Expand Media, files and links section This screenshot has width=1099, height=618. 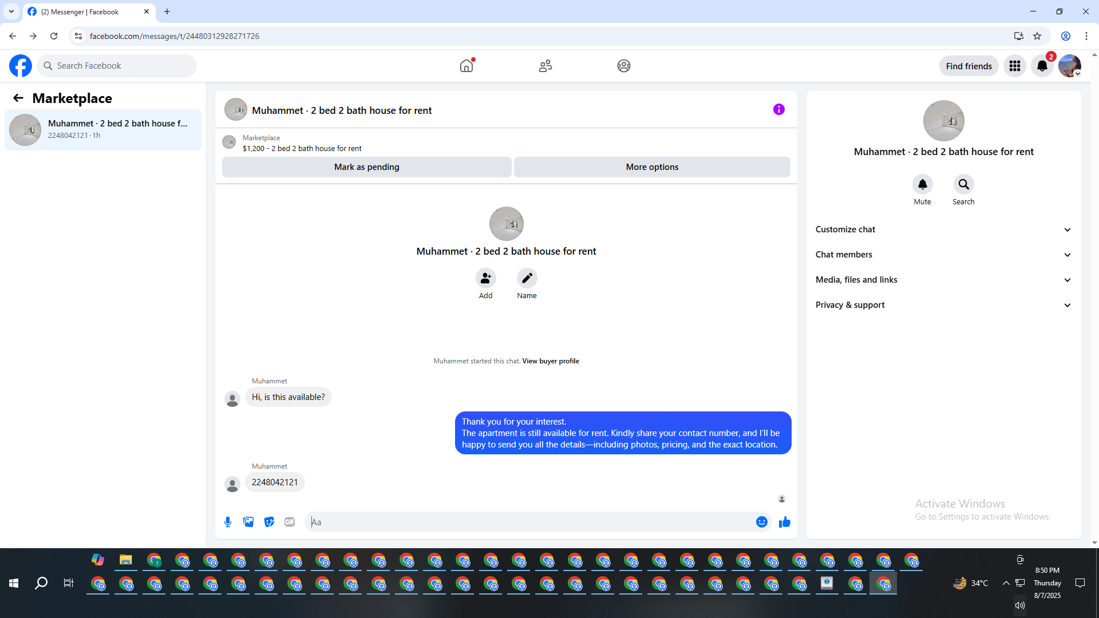(x=943, y=280)
